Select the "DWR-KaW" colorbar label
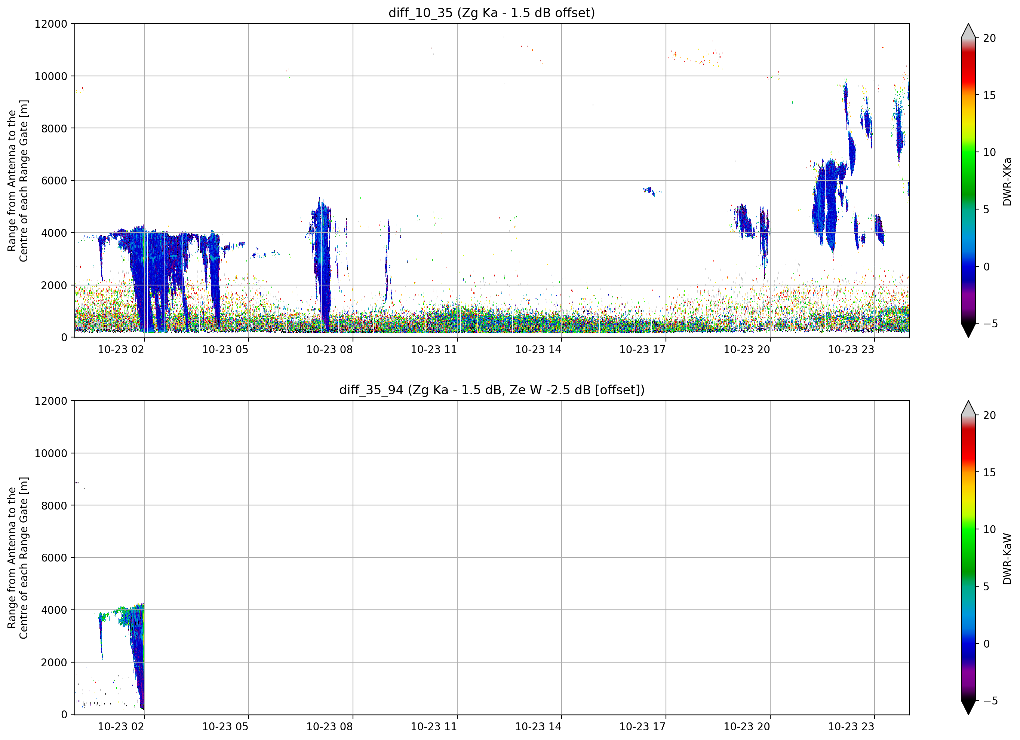 point(1007,559)
